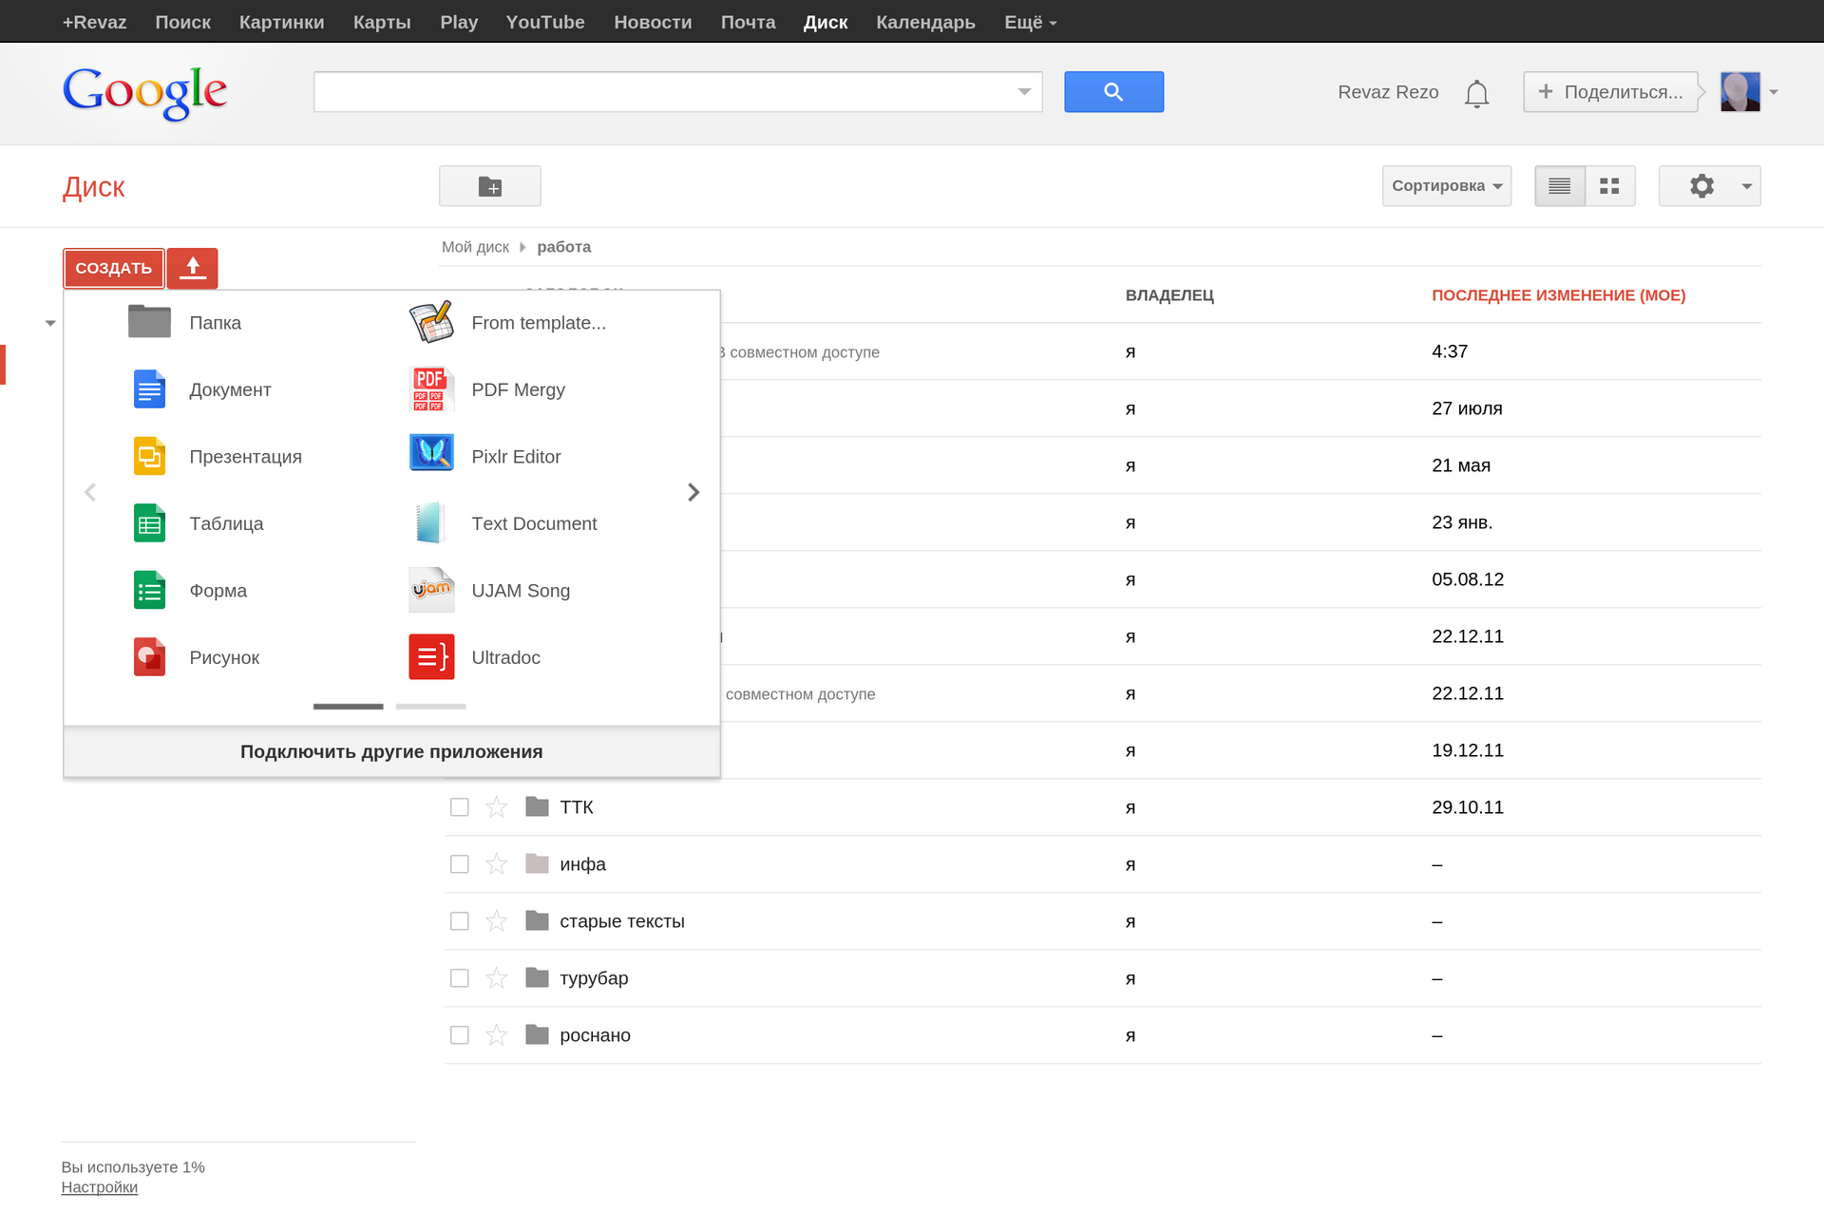Select first page indicator in app list
This screenshot has height=1211, width=1824.
348,707
